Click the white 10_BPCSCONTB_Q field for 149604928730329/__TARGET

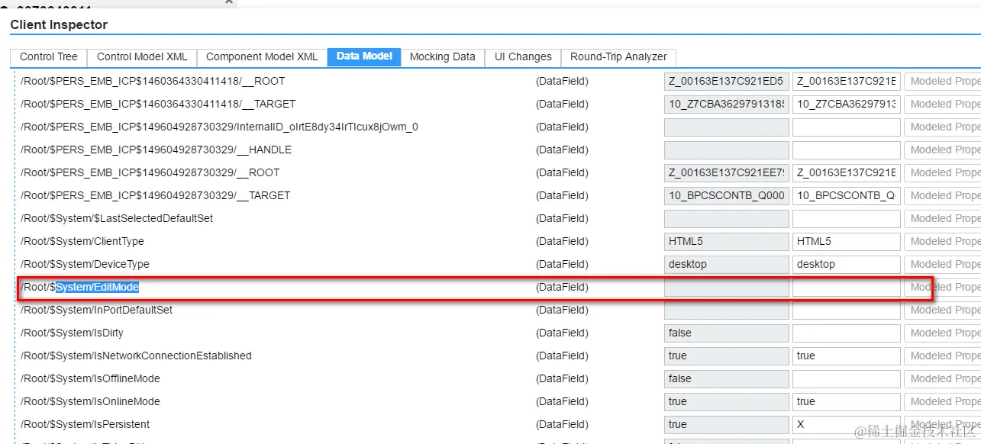(x=846, y=196)
